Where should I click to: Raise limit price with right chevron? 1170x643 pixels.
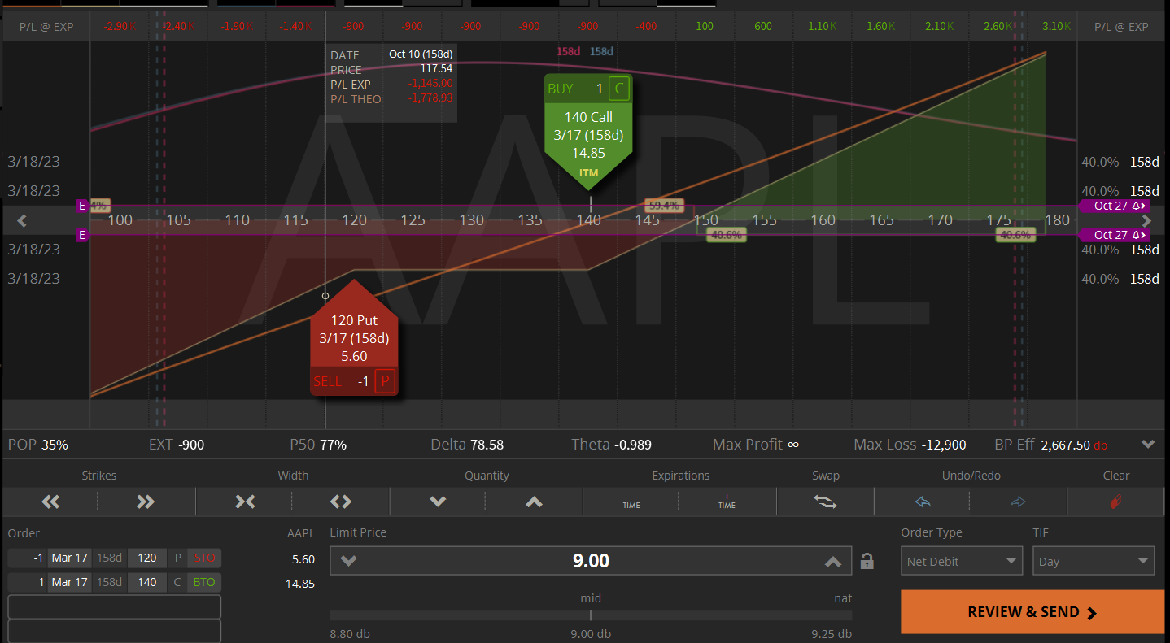(833, 561)
